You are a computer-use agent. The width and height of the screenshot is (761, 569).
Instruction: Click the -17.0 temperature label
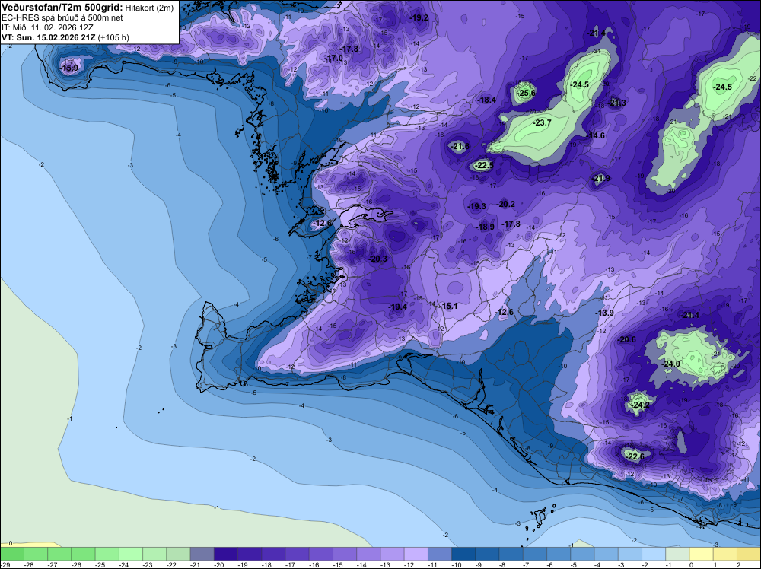coord(333,59)
